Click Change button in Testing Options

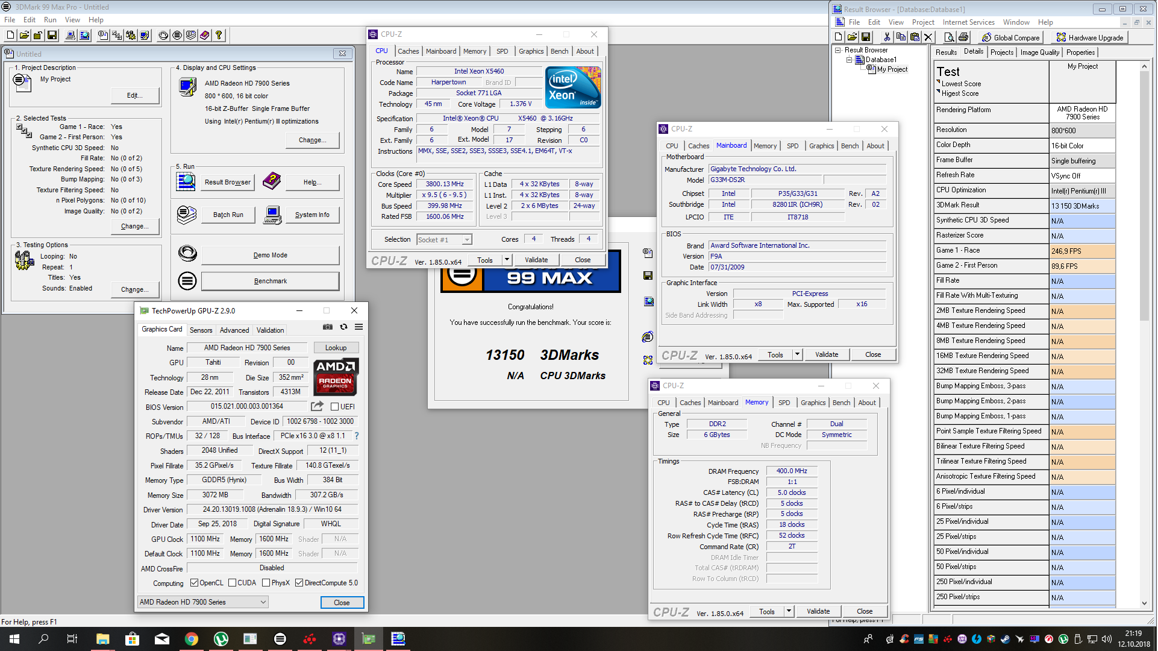[x=135, y=290]
